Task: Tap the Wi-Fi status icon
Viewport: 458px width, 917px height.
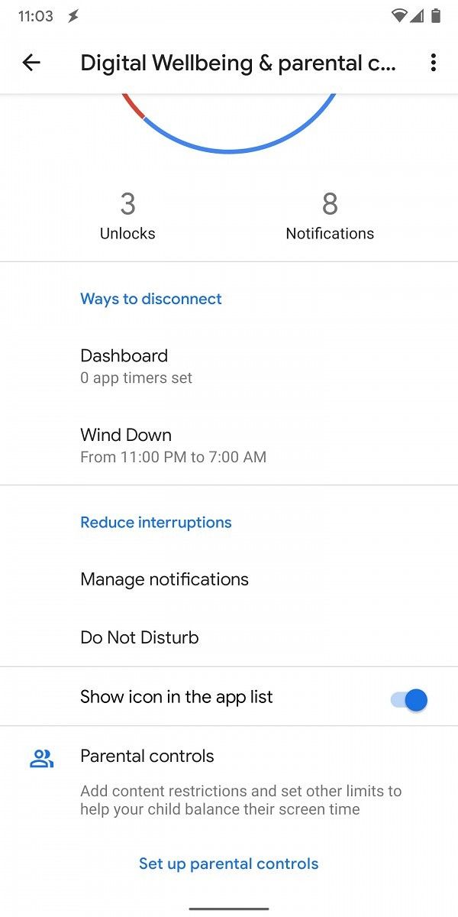Action: (x=399, y=16)
